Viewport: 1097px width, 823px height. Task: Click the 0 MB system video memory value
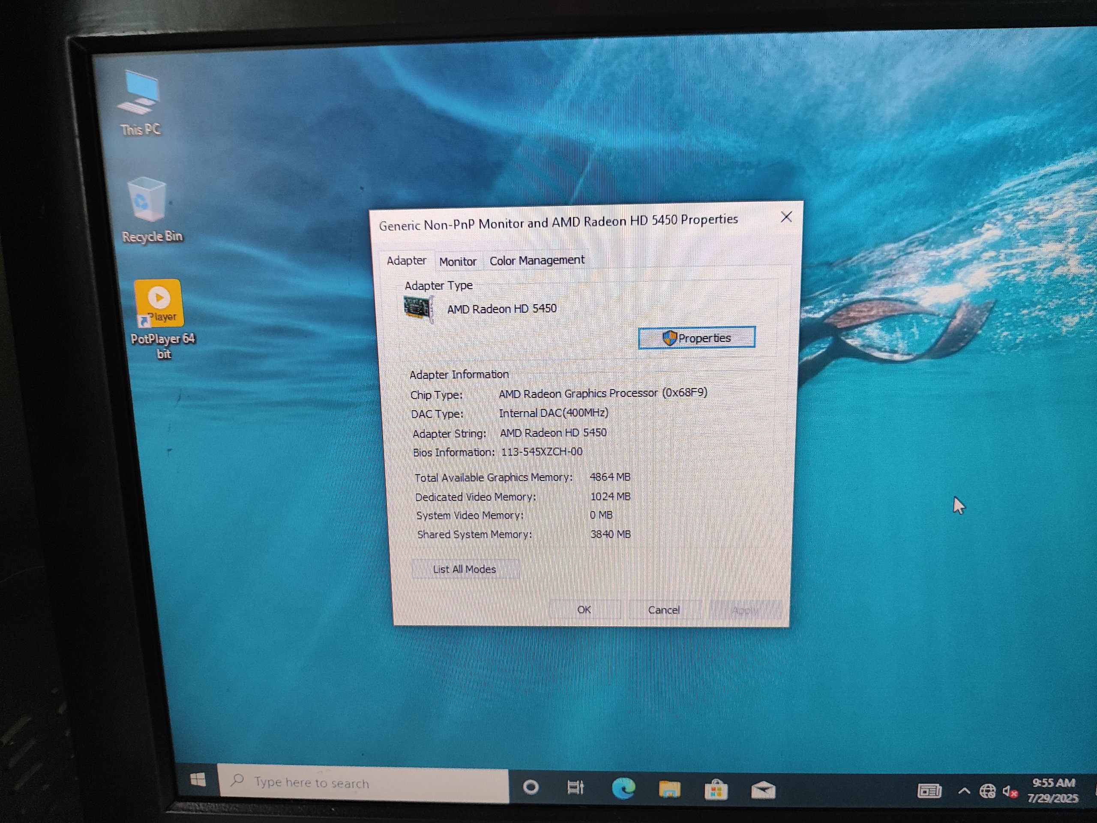tap(601, 515)
